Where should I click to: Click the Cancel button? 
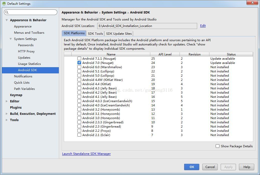tap(210, 167)
